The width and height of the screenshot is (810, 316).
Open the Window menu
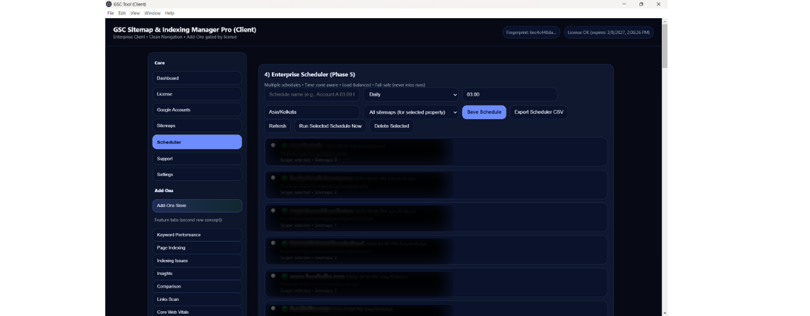pos(152,13)
